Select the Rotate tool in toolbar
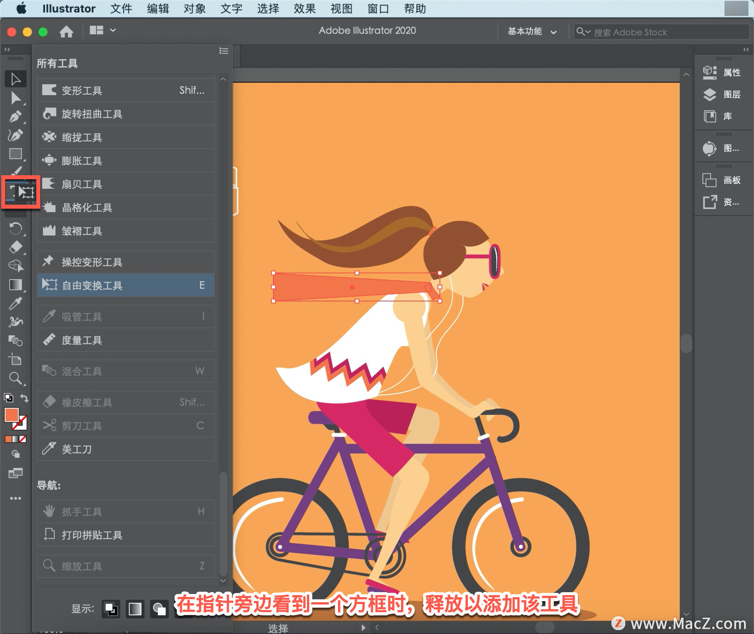 point(16,229)
